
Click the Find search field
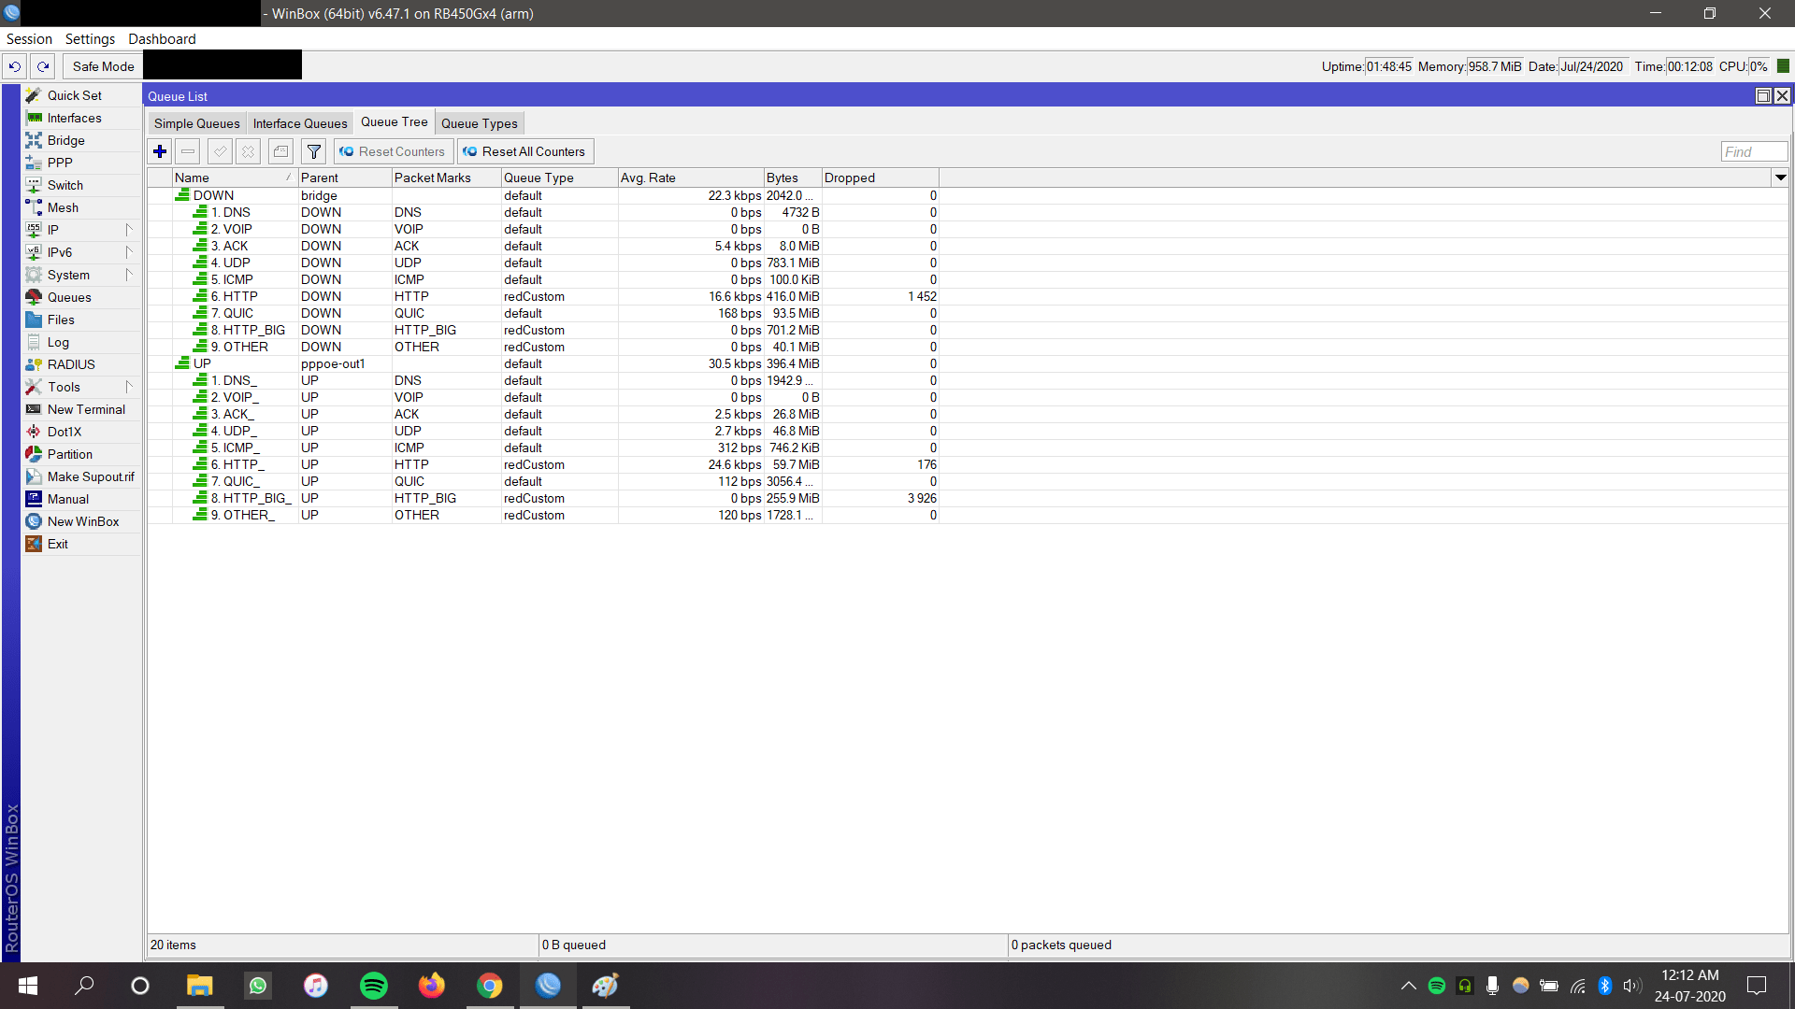[x=1753, y=151]
